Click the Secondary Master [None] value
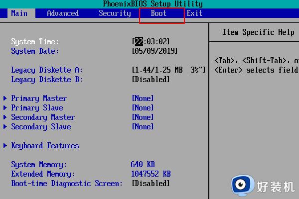 click(143, 117)
